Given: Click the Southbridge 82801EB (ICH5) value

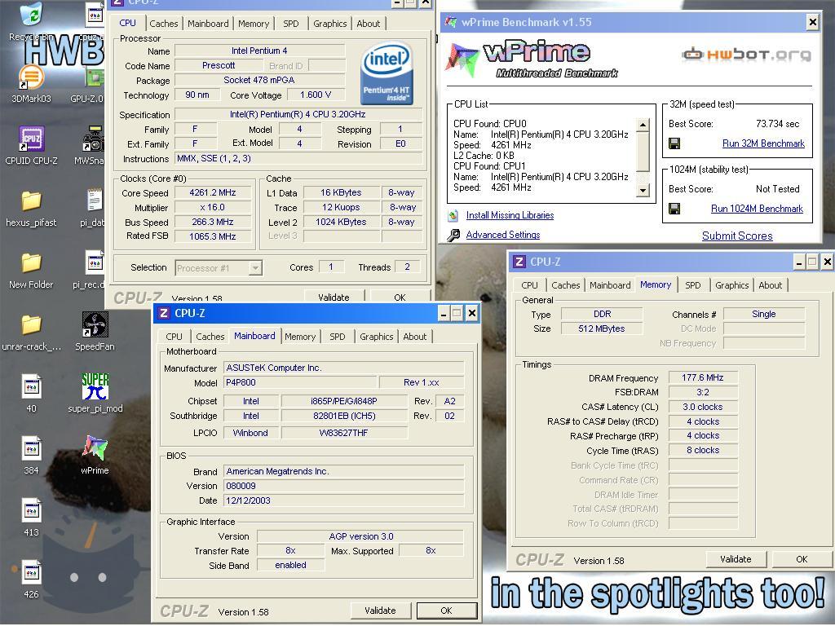Looking at the screenshot, I should click(344, 416).
